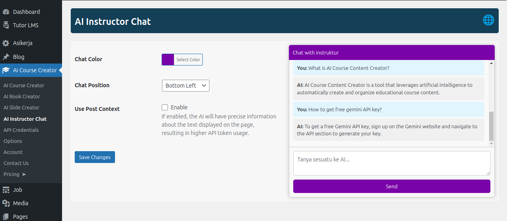Expand the Pricing submenu arrow

(24, 174)
